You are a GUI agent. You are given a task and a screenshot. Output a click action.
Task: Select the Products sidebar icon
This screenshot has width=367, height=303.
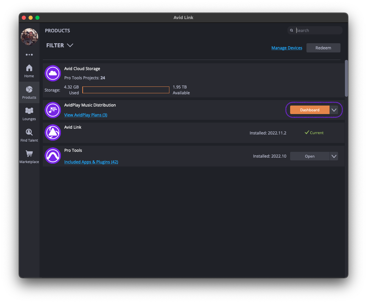(29, 92)
